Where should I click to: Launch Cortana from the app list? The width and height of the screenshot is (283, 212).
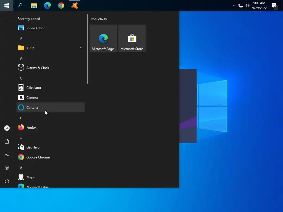point(51,107)
